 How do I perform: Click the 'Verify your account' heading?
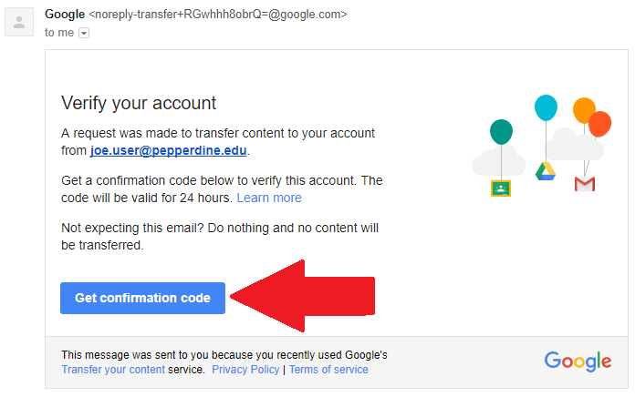[x=138, y=103]
